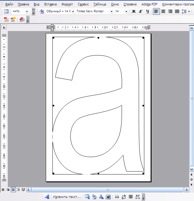Viewport: 194px width, 201px height.
Task: Click Изменить текст button
Action: coord(67,197)
